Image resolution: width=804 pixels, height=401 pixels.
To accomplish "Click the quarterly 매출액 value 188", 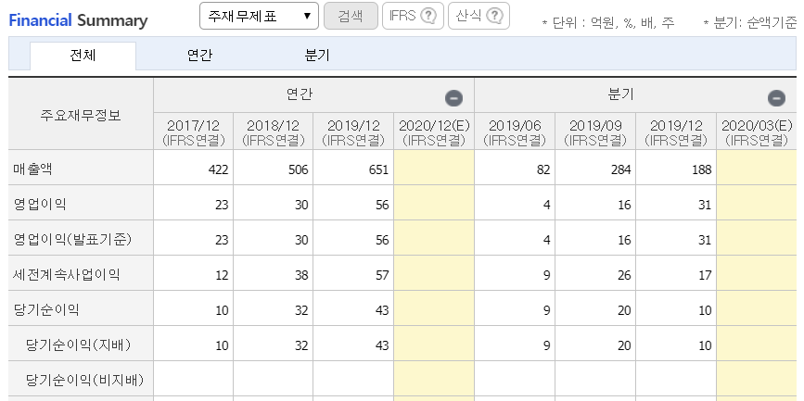I will tap(703, 169).
